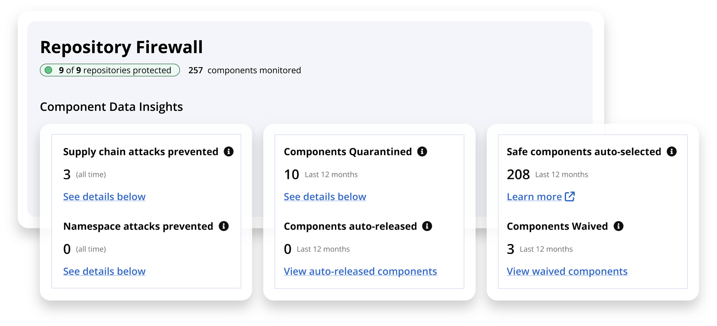This screenshot has width=717, height=326.
Task: Click the info icon beside Components Waived
Action: point(618,226)
